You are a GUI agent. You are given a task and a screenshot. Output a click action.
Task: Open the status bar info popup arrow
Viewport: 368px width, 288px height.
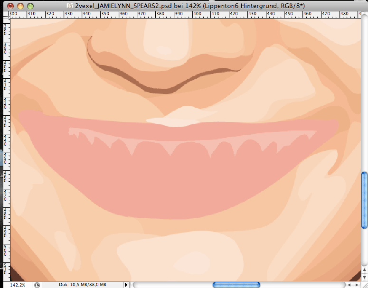[x=126, y=285]
